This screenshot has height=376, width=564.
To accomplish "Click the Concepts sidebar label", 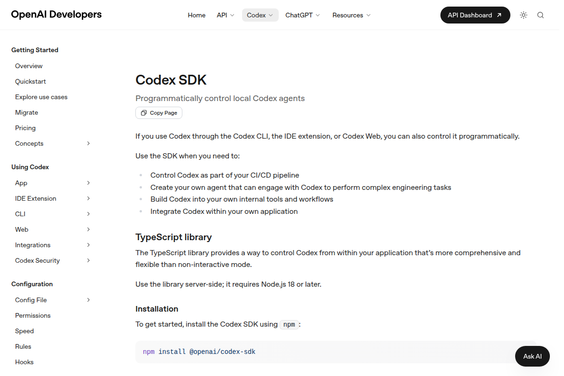I will pos(29,143).
